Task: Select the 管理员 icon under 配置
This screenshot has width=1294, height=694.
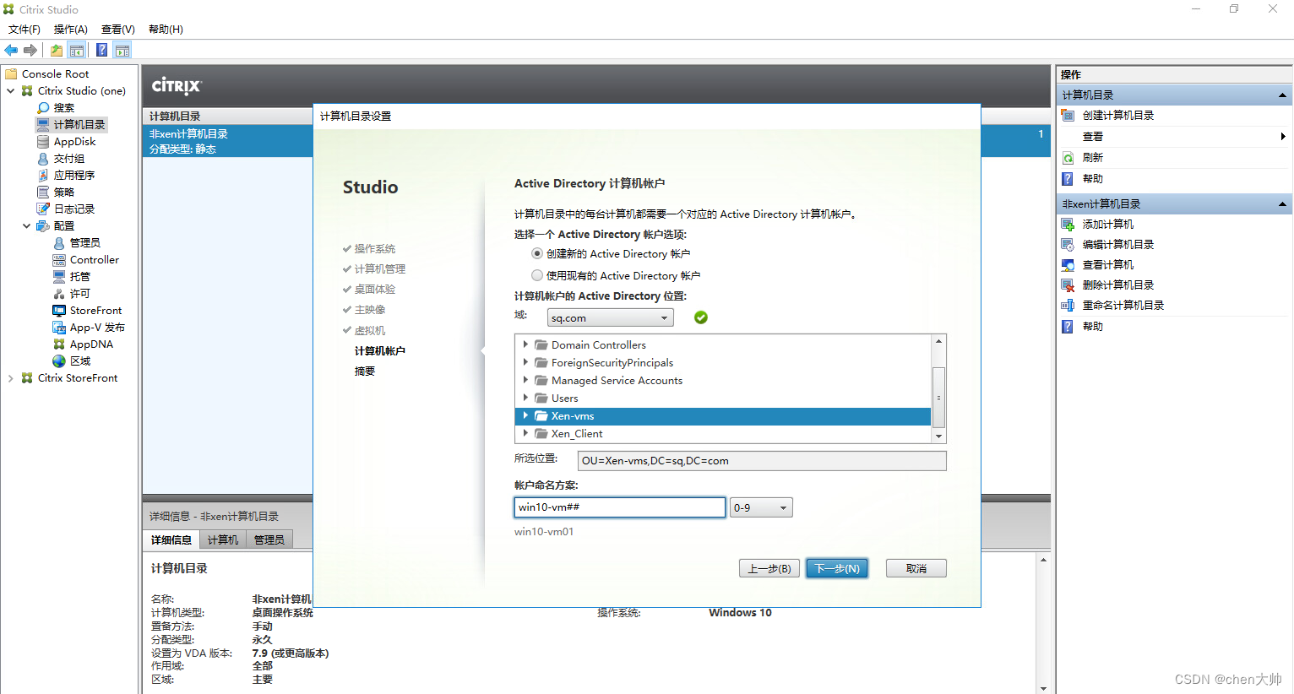Action: click(x=59, y=243)
